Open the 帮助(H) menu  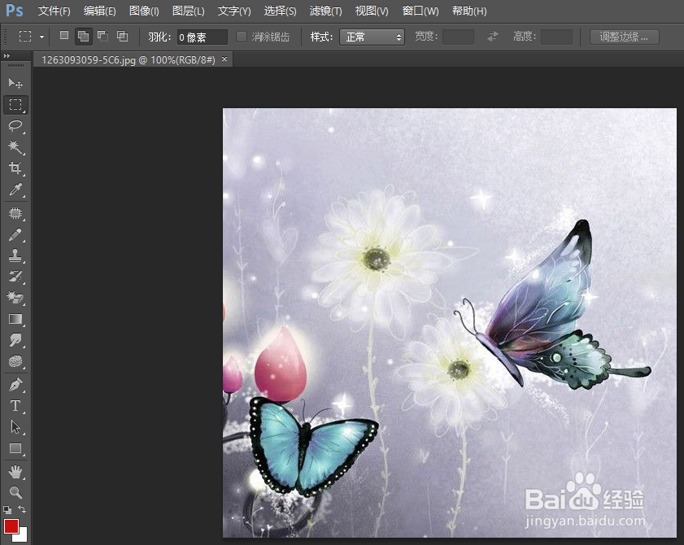point(469,11)
